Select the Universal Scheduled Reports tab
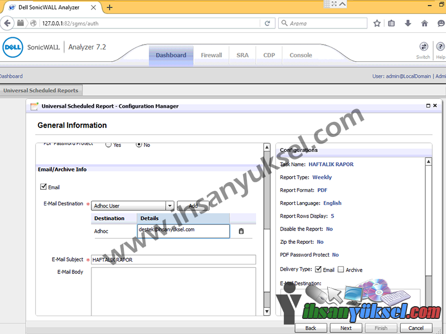 click(x=41, y=91)
